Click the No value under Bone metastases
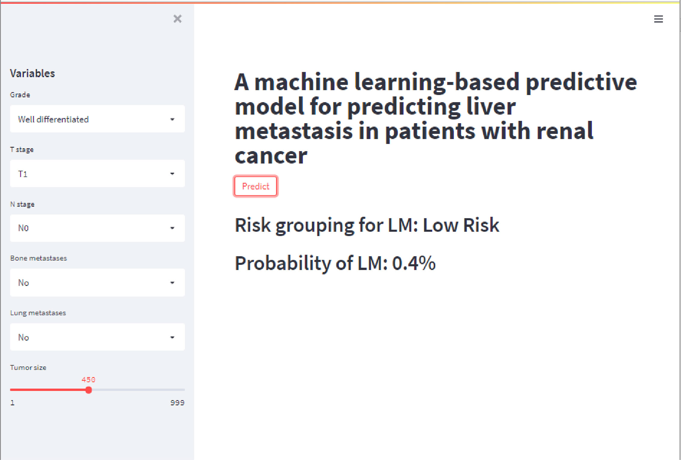Viewport: 681px width, 460px height. 23,283
